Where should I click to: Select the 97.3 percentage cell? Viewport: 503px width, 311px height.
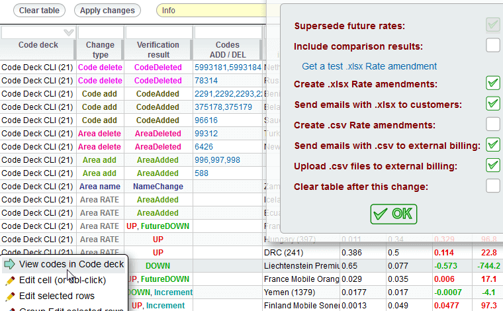tap(488, 306)
